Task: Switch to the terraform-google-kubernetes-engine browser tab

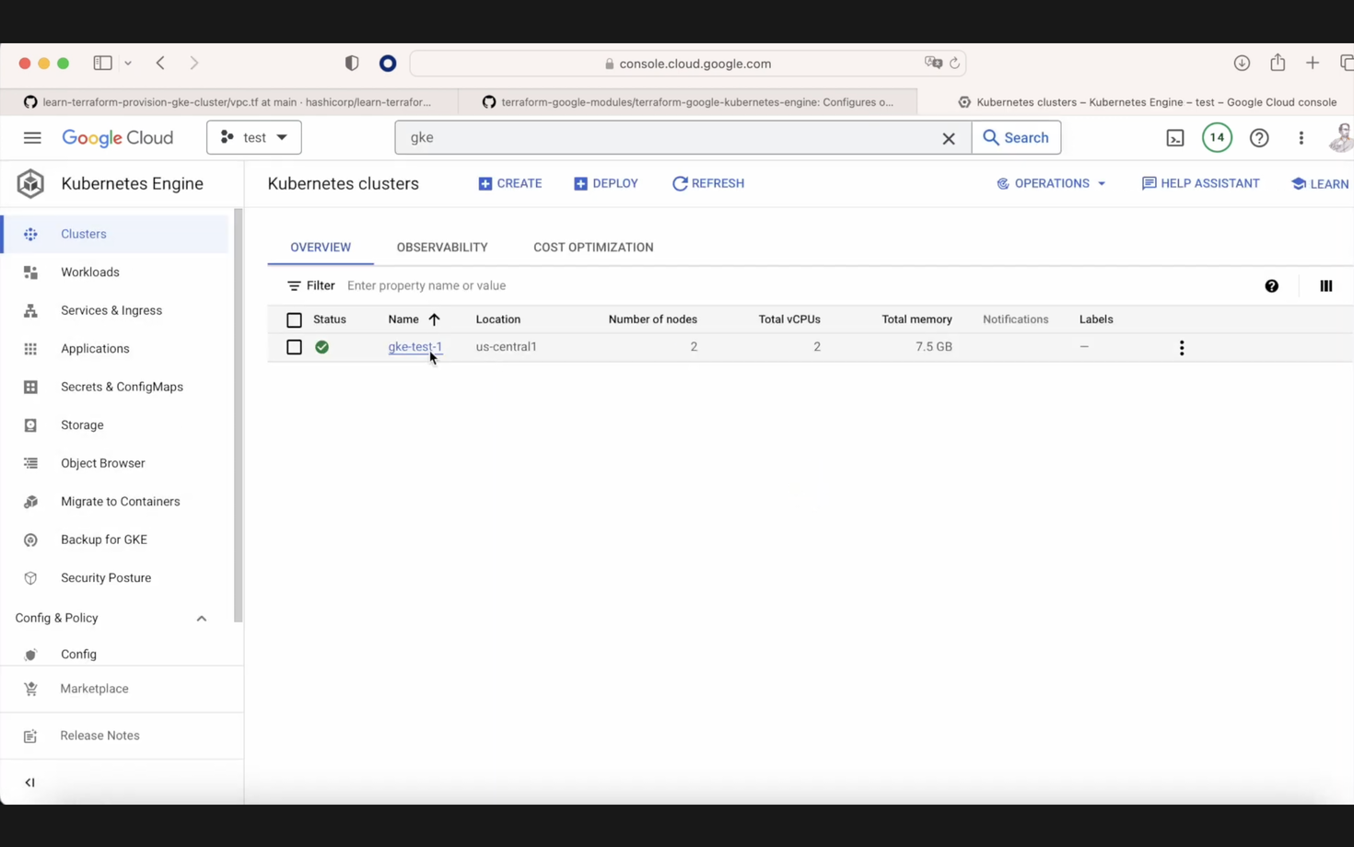Action: click(x=688, y=102)
